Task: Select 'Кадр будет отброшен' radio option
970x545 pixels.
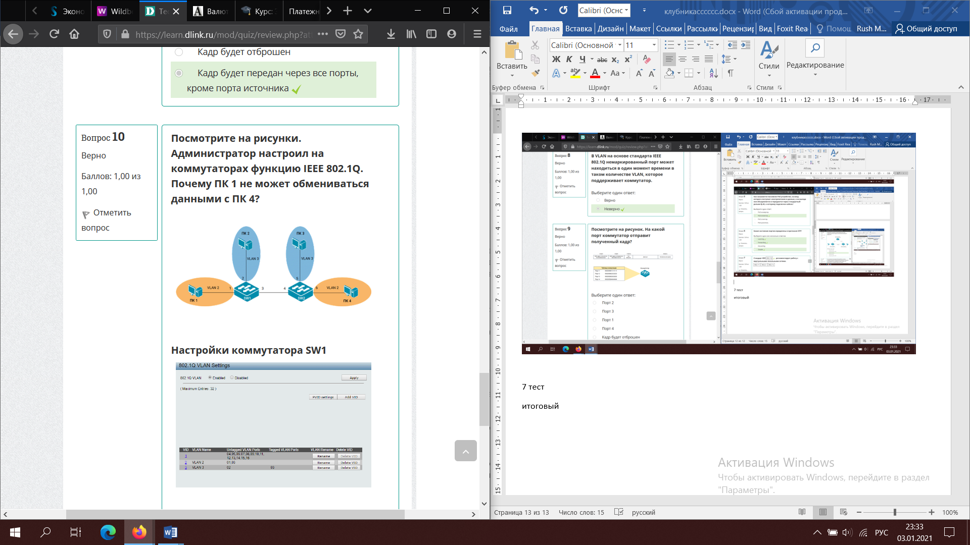Action: click(179, 52)
